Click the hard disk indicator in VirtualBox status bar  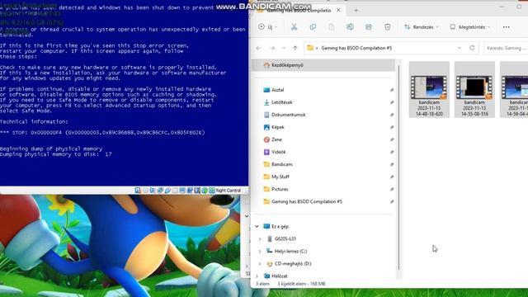(x=138, y=191)
